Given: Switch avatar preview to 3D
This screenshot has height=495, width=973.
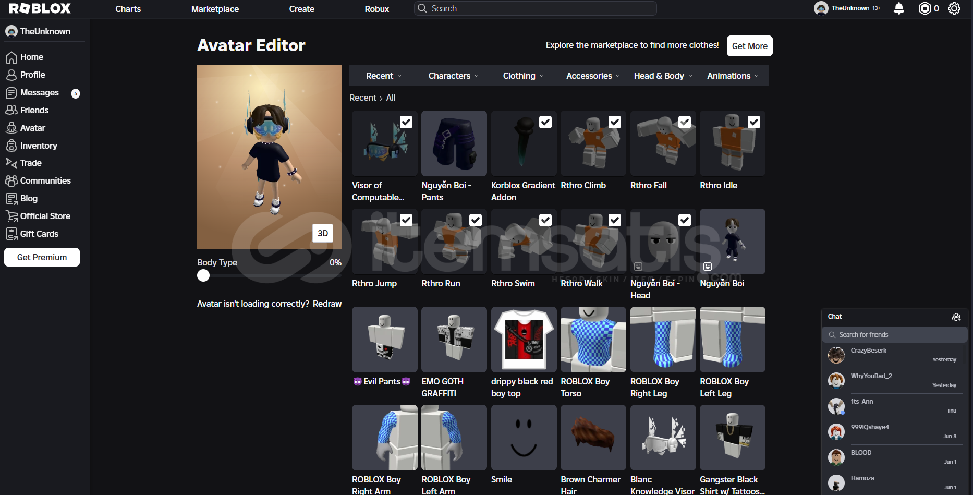Looking at the screenshot, I should click(323, 233).
